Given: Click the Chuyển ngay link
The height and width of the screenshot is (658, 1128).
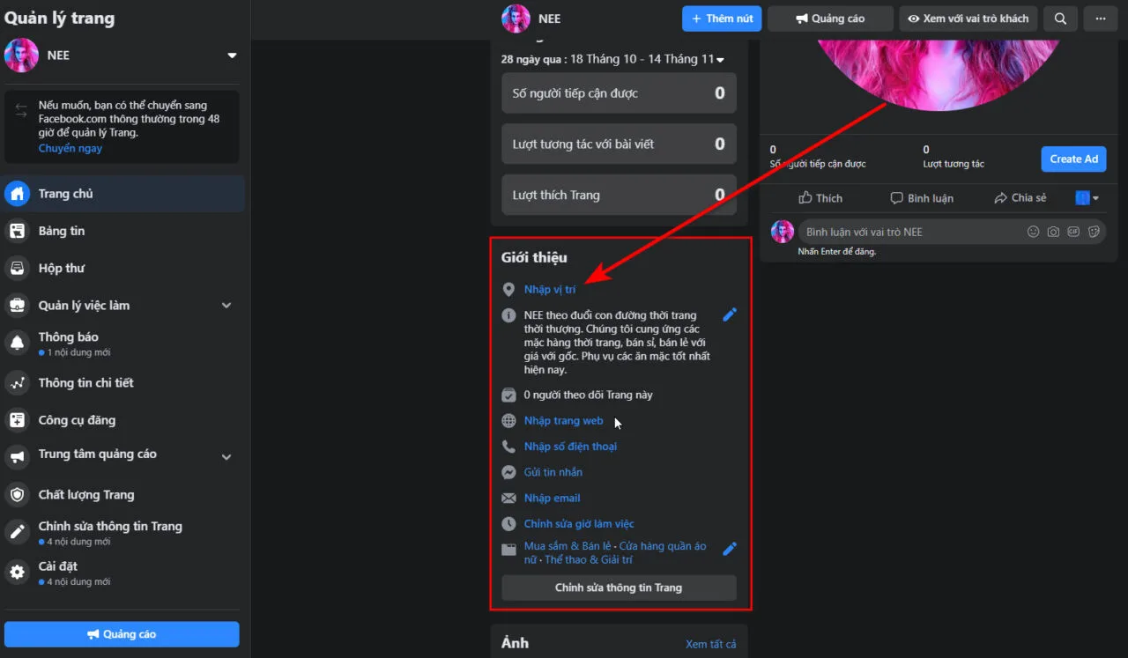Looking at the screenshot, I should pos(70,149).
